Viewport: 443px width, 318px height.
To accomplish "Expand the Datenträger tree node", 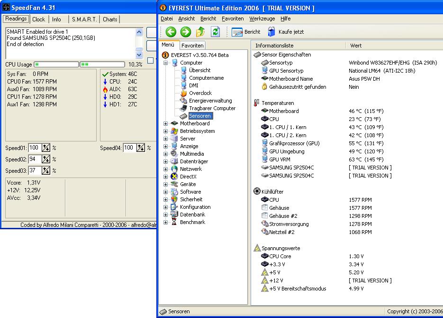I will pyautogui.click(x=165, y=161).
